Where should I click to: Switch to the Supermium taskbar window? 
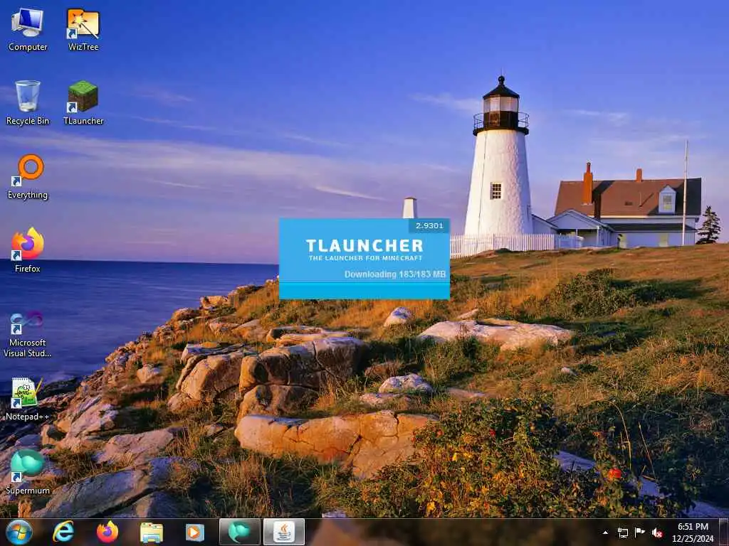point(239,532)
